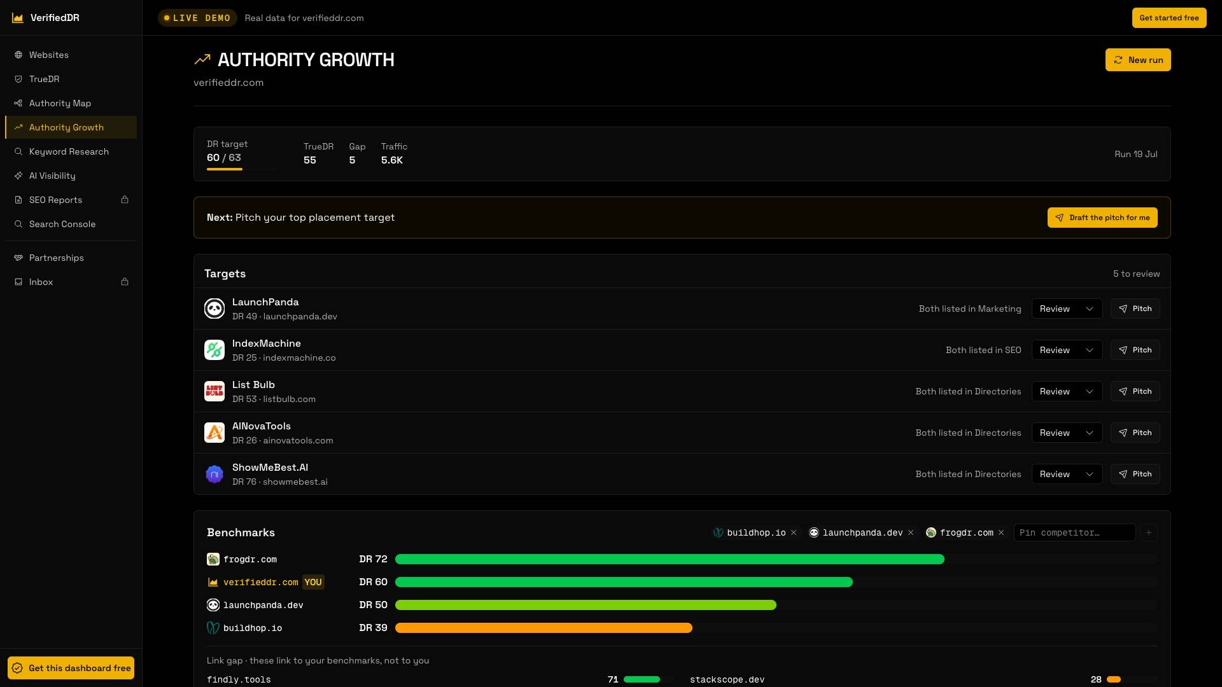Click the 5 to review counter
This screenshot has height=687, width=1222.
tap(1137, 274)
